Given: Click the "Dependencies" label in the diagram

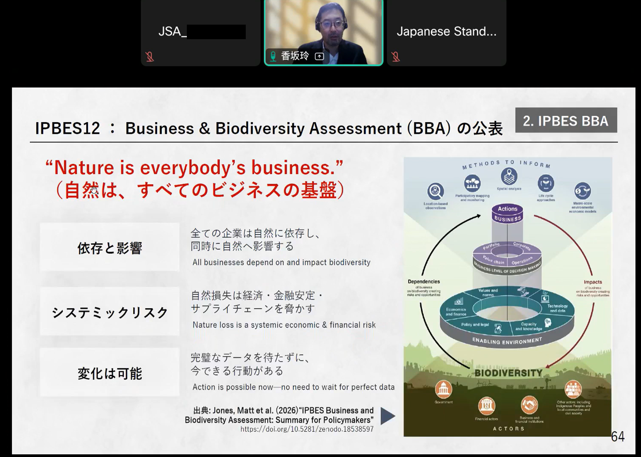Looking at the screenshot, I should coord(424,282).
